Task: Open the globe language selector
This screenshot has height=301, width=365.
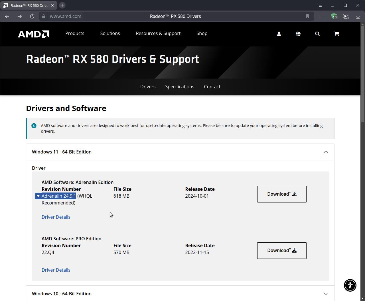Action: point(298,34)
